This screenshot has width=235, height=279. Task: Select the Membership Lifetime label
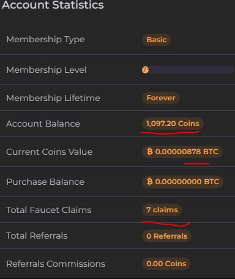(53, 98)
